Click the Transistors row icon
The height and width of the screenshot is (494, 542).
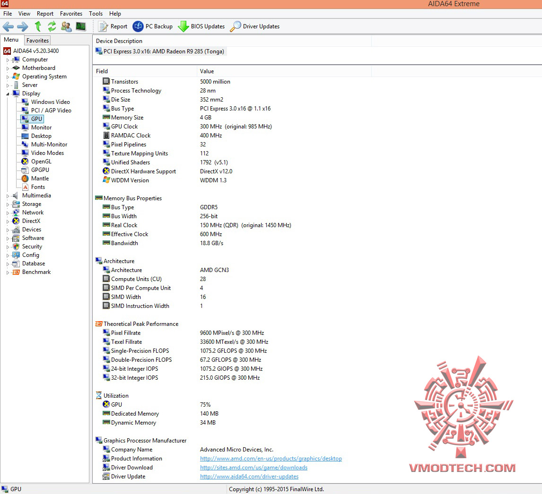(x=106, y=82)
